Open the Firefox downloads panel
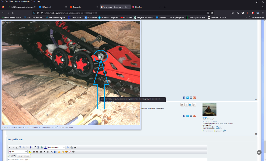Screen dimensions: 266x161 [238, 13]
